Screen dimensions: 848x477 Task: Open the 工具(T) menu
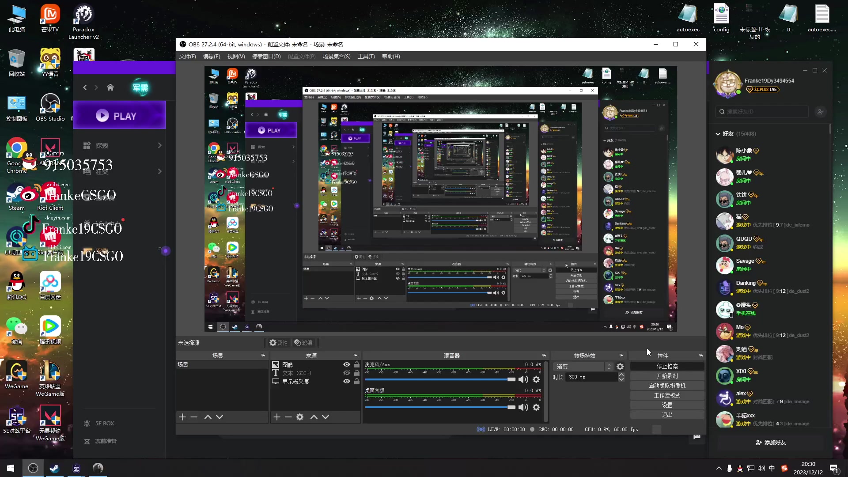point(366,57)
